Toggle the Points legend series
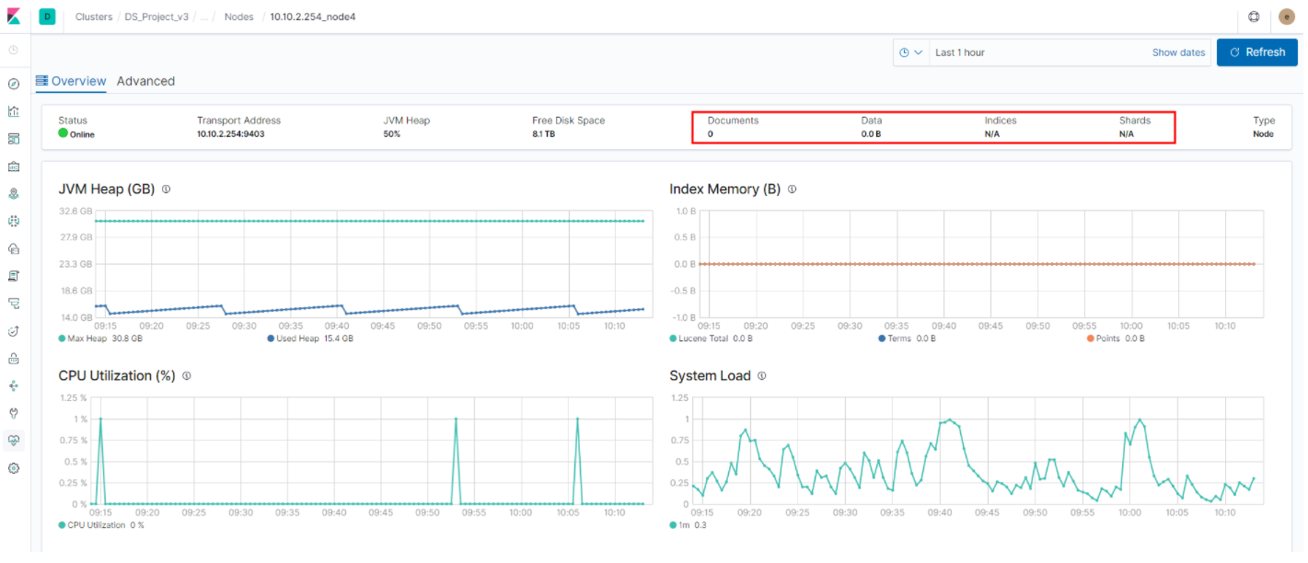Screen dimensions: 1308x563 [1116, 339]
